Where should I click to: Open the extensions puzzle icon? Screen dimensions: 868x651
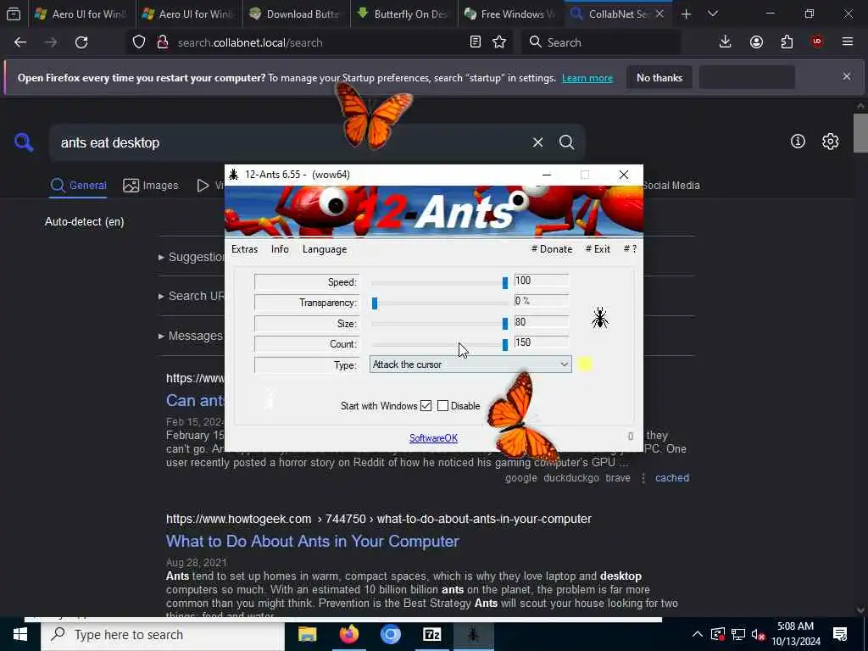click(x=787, y=42)
